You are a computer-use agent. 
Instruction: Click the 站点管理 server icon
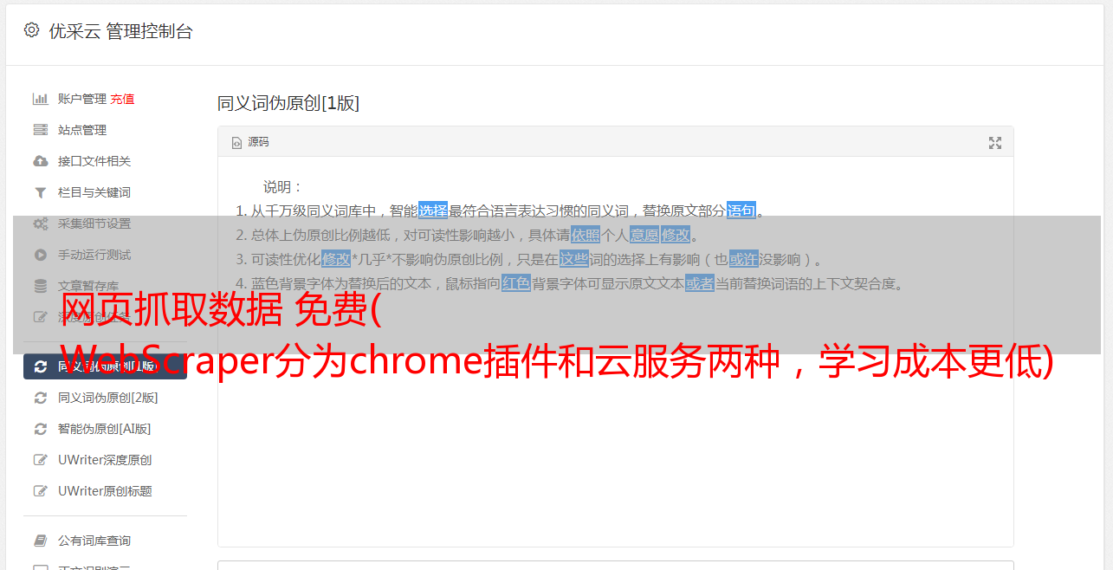point(40,130)
